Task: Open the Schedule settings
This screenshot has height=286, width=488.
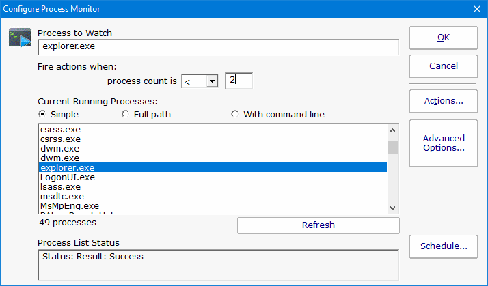Action: click(443, 246)
